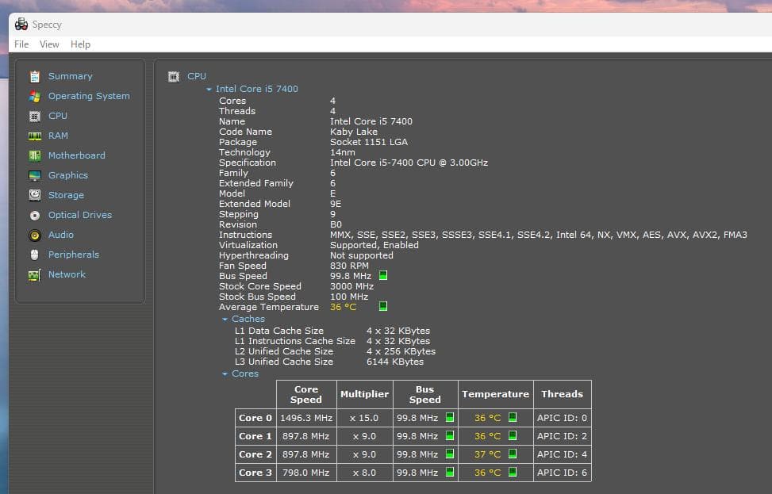The width and height of the screenshot is (772, 494).
Task: Click the RAM module icon
Action: [x=34, y=136]
